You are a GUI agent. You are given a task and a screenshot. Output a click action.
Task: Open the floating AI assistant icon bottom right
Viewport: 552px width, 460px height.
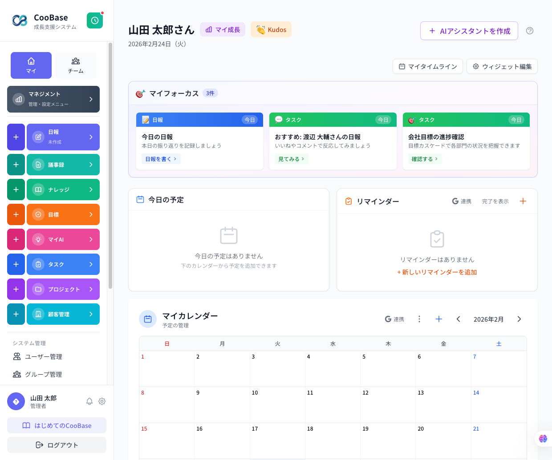[x=543, y=438]
